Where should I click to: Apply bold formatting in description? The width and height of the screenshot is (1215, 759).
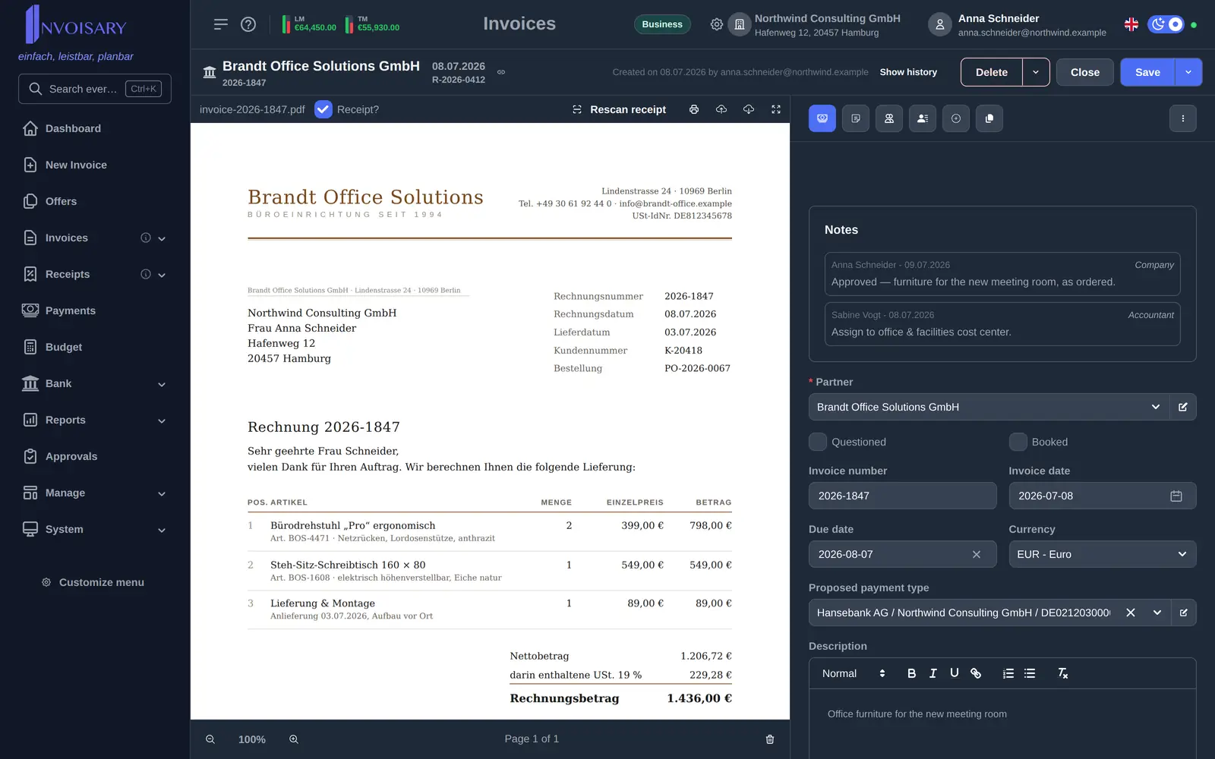[912, 673]
